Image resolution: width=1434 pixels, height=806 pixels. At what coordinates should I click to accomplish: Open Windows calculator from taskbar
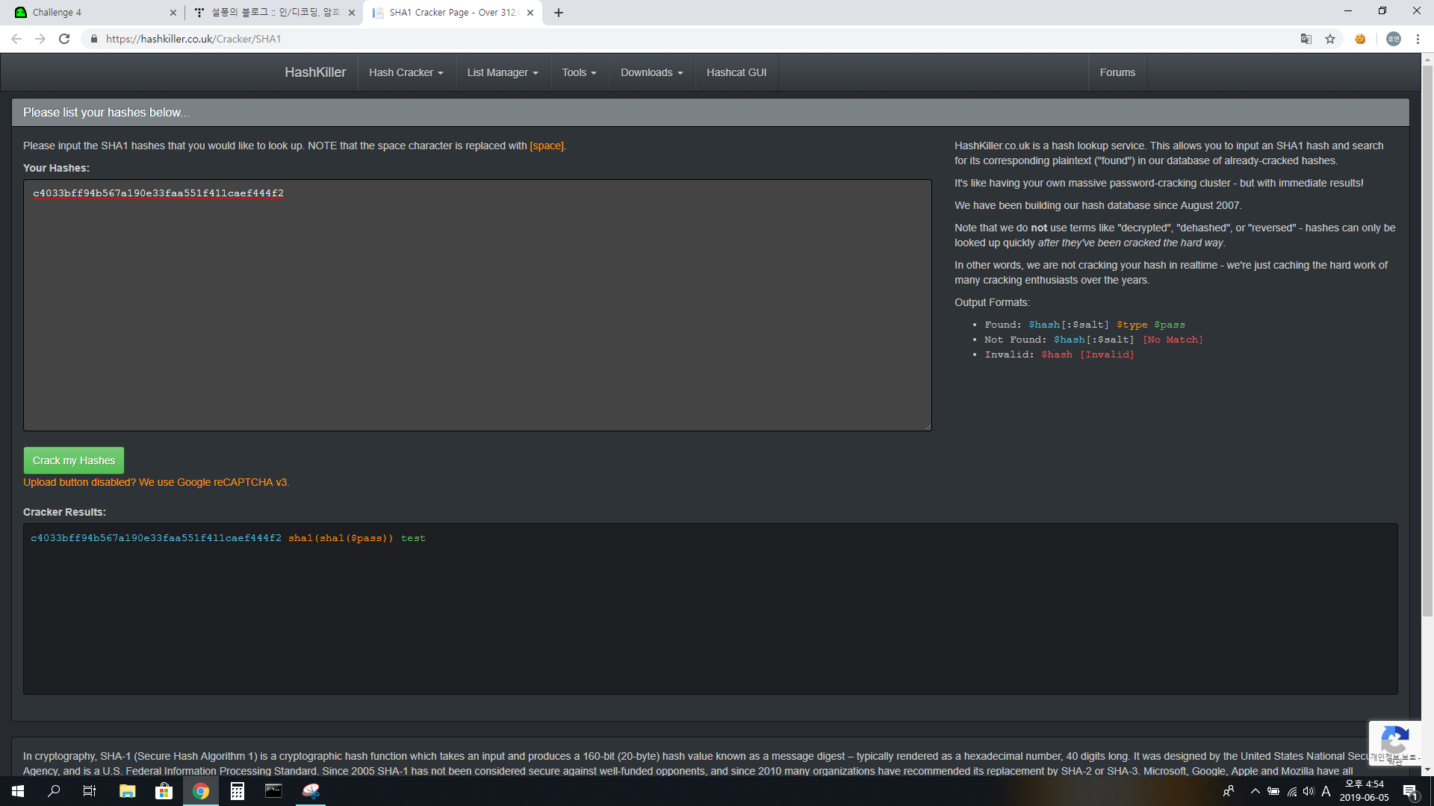click(237, 791)
